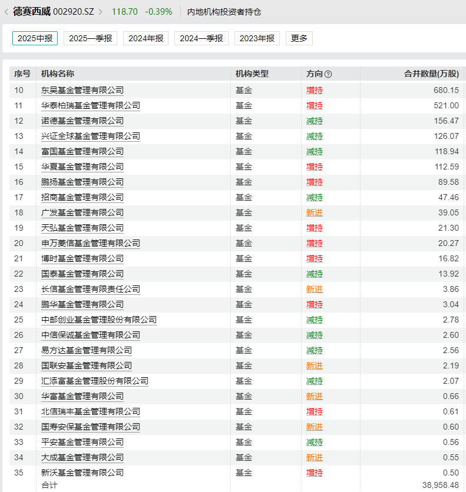Click the forward chevron after 002920.SZ
The height and width of the screenshot is (492, 466).
[x=100, y=12]
